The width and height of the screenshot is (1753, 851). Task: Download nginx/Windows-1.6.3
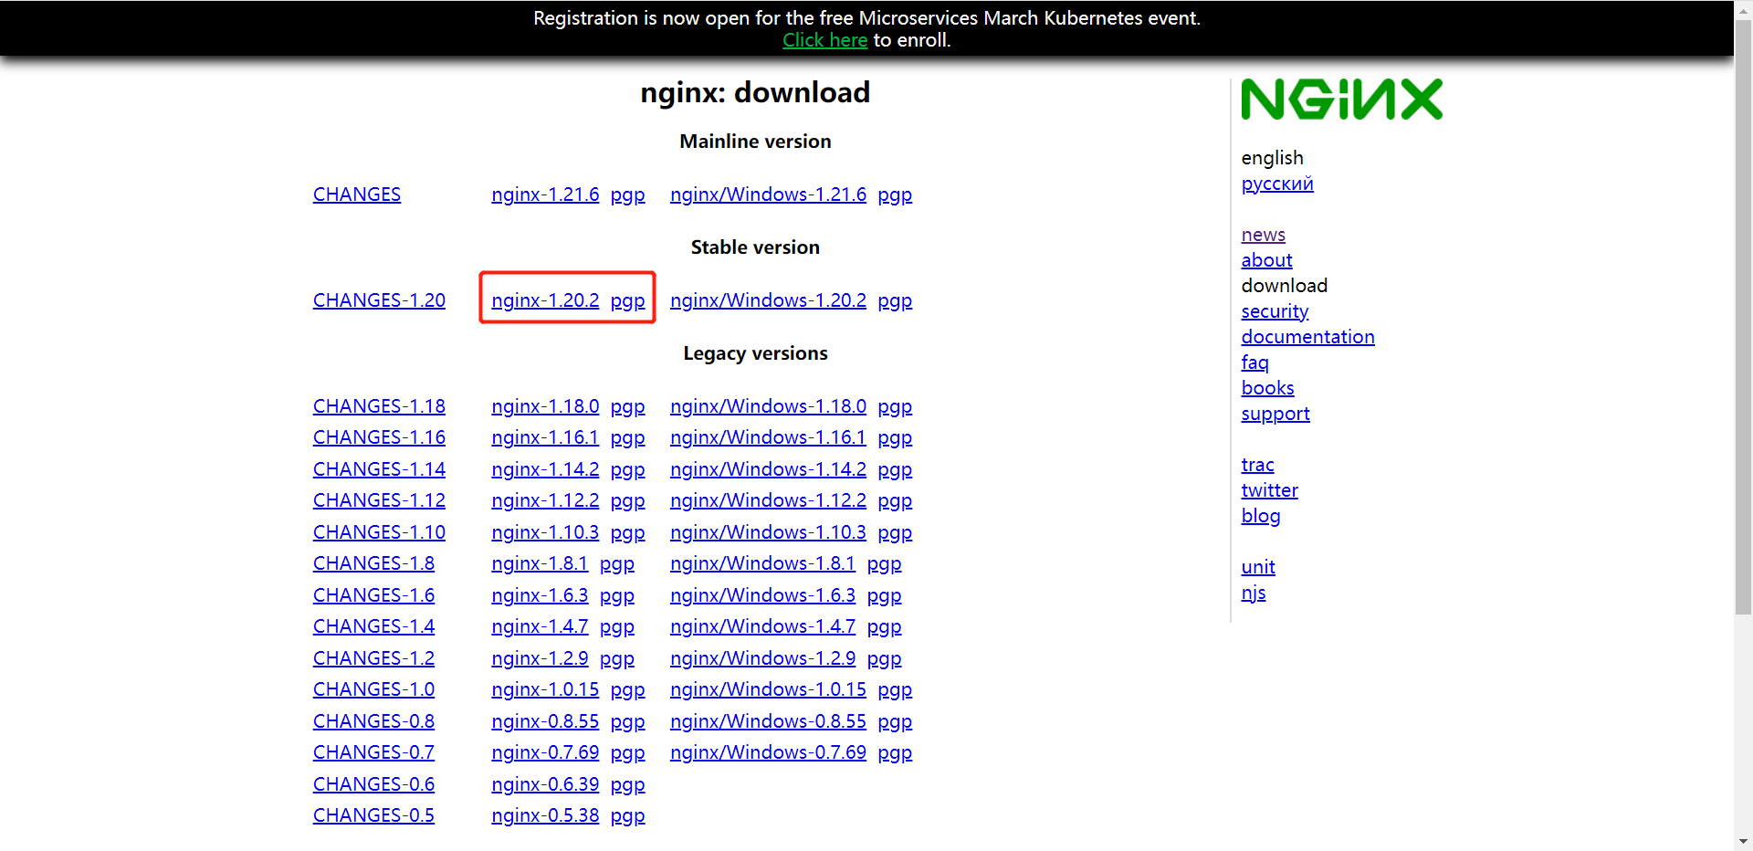click(762, 595)
